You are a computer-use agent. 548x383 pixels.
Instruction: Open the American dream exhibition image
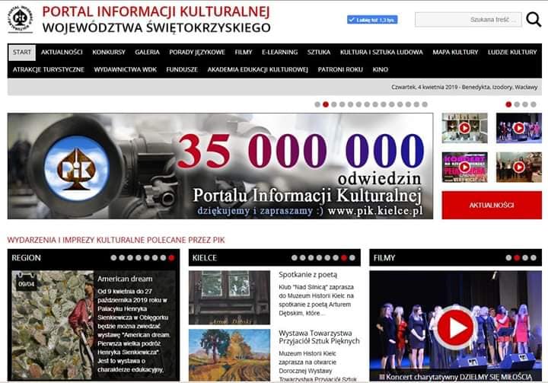point(53,325)
